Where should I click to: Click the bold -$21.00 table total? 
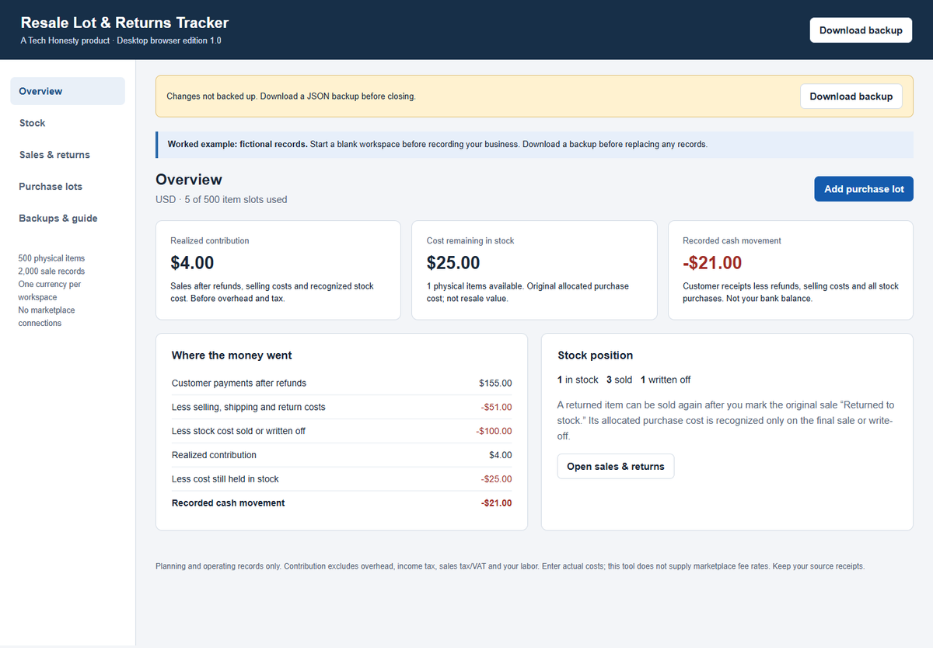click(496, 503)
